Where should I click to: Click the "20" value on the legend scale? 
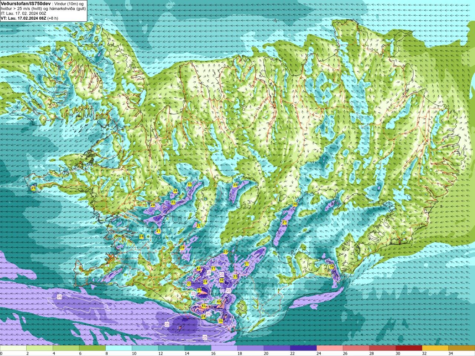pos(266,353)
